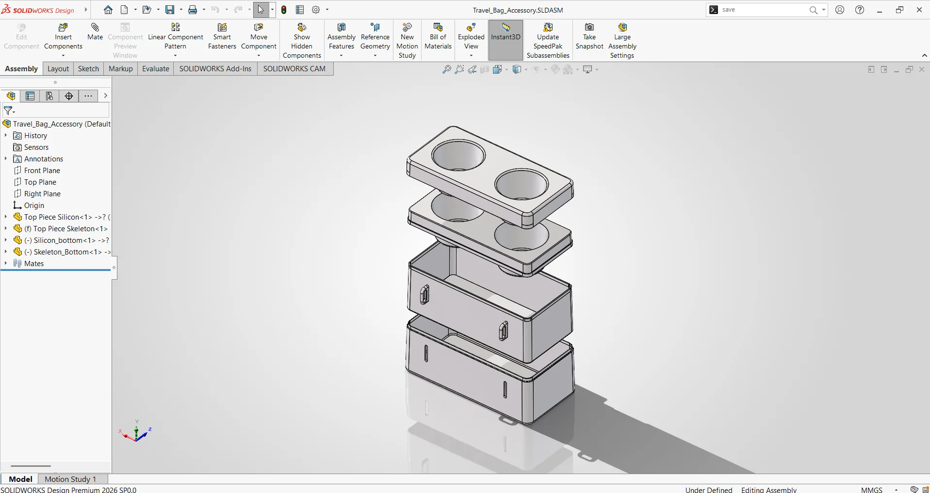
Task: Open the user account login icon
Action: pyautogui.click(x=840, y=10)
